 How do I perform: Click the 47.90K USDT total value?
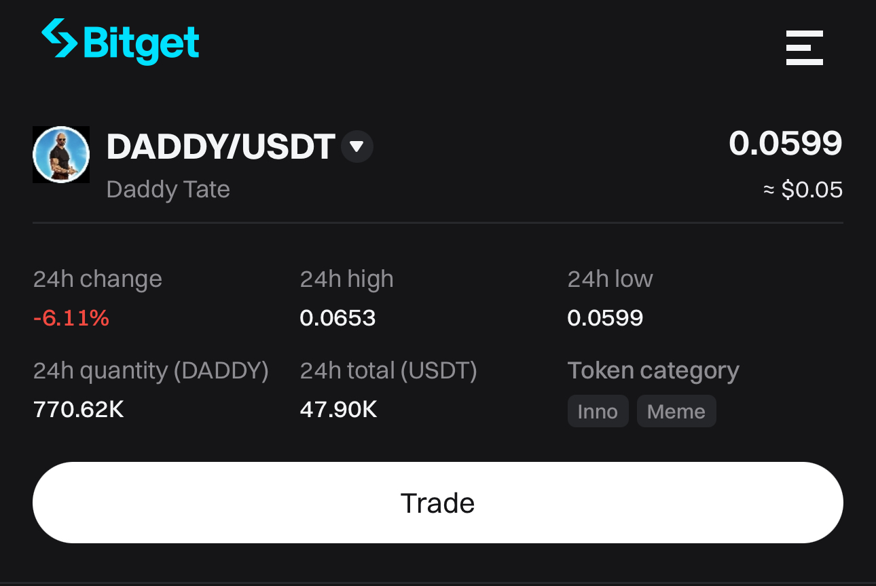(338, 410)
